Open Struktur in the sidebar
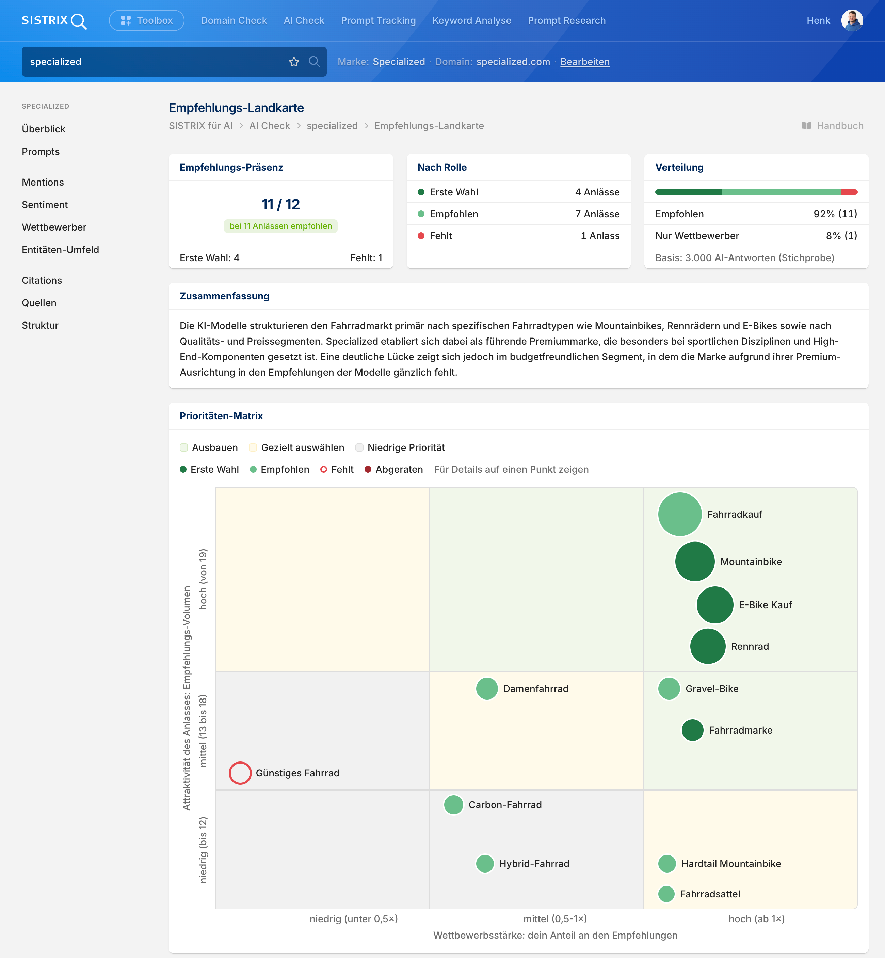The height and width of the screenshot is (958, 885). (x=40, y=325)
